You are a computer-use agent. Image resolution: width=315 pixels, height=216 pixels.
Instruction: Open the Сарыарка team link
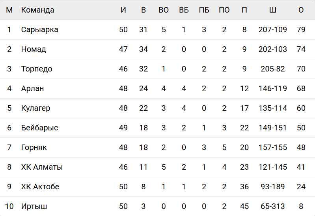tap(39, 29)
